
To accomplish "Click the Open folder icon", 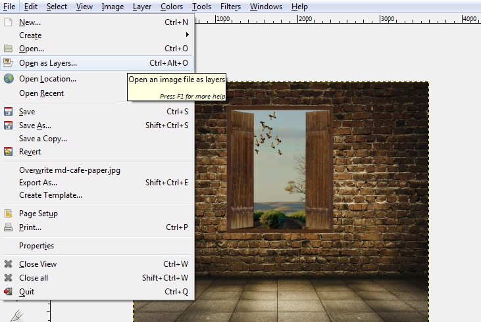I will (9, 49).
